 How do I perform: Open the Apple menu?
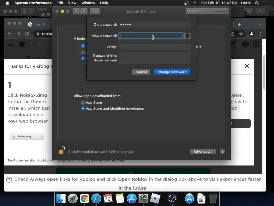click(7, 3)
